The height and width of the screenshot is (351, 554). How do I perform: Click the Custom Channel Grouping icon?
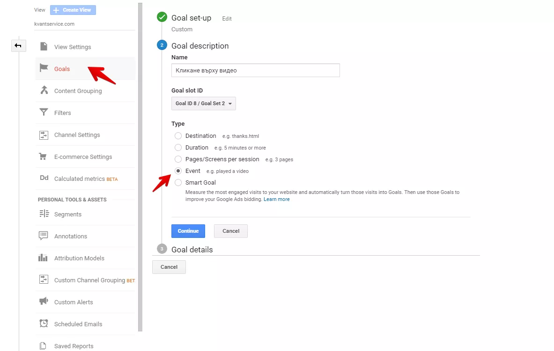tap(44, 280)
